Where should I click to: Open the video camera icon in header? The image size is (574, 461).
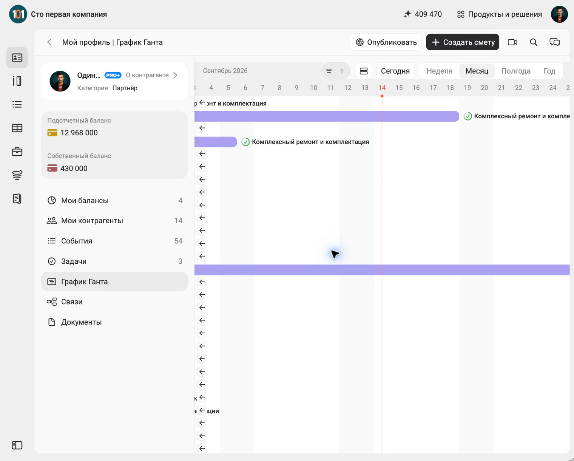[512, 42]
